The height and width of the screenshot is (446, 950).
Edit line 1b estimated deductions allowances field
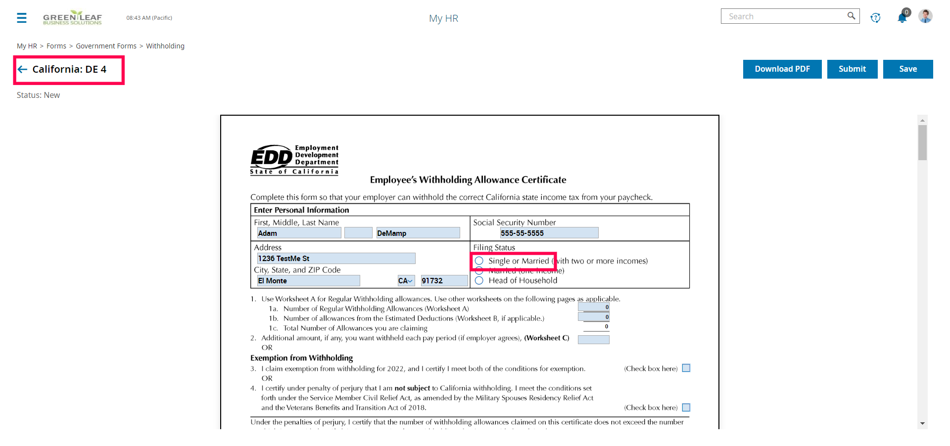(594, 317)
